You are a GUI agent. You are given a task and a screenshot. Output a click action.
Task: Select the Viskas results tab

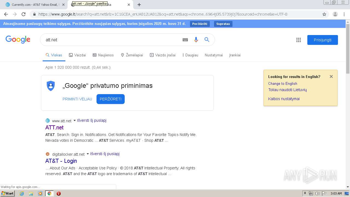pos(54,55)
